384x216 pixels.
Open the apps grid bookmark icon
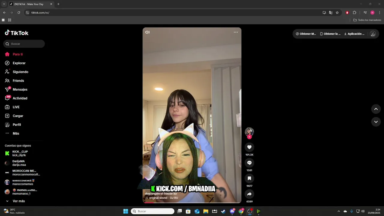[x=10, y=20]
